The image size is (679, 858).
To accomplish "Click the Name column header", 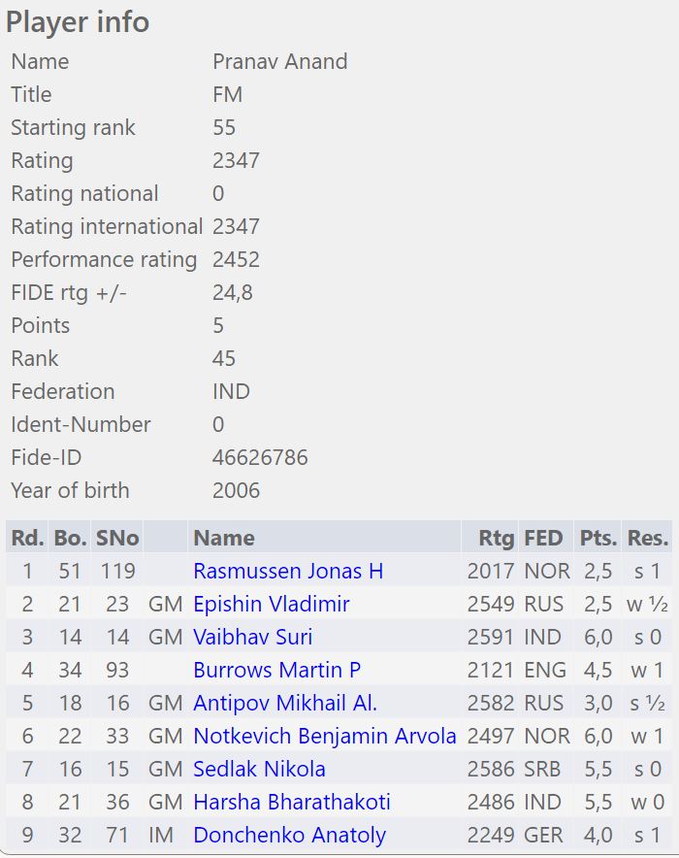I will coord(223,538).
